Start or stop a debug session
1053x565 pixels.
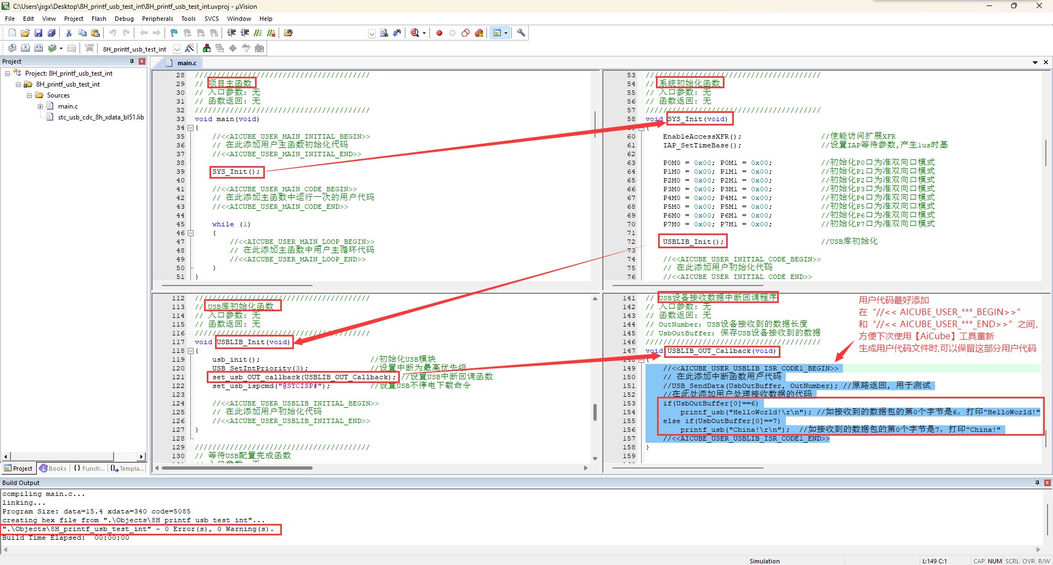tap(415, 33)
